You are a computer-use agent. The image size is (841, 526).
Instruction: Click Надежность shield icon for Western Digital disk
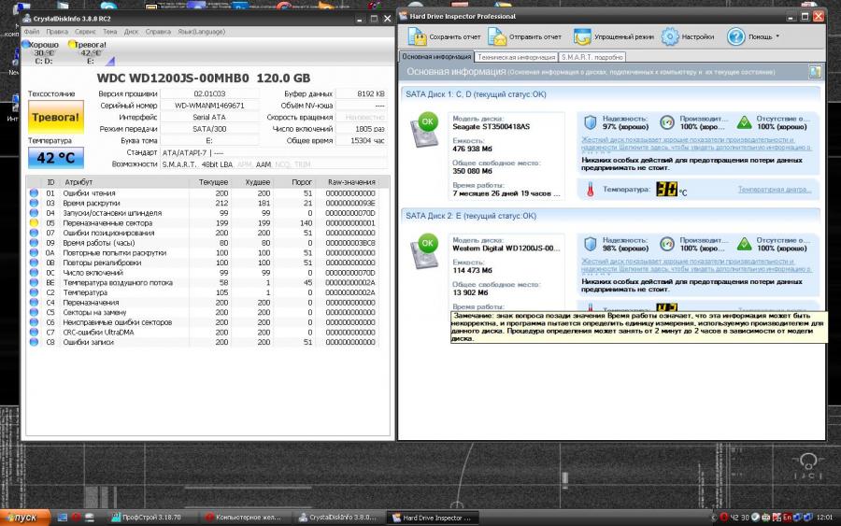590,245
